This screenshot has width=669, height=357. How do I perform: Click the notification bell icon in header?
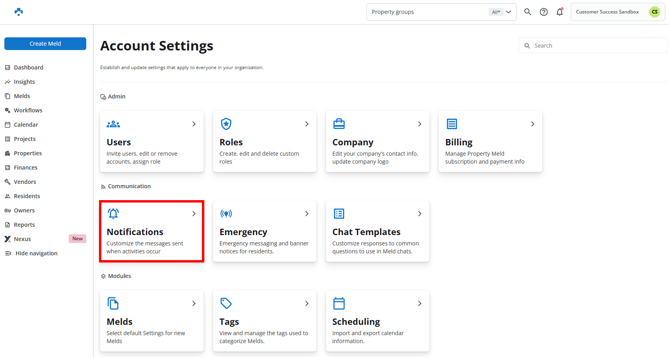click(560, 12)
